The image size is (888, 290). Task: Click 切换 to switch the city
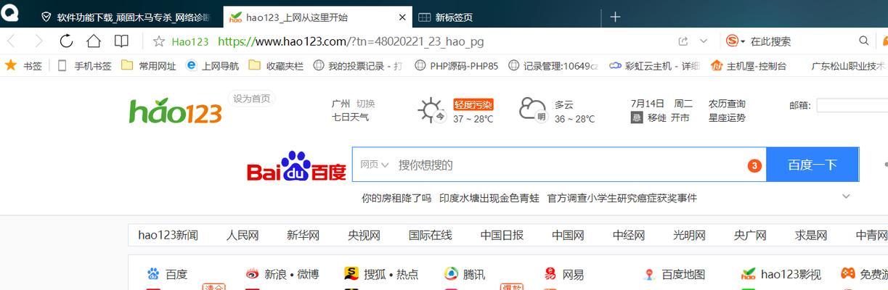[365, 104]
